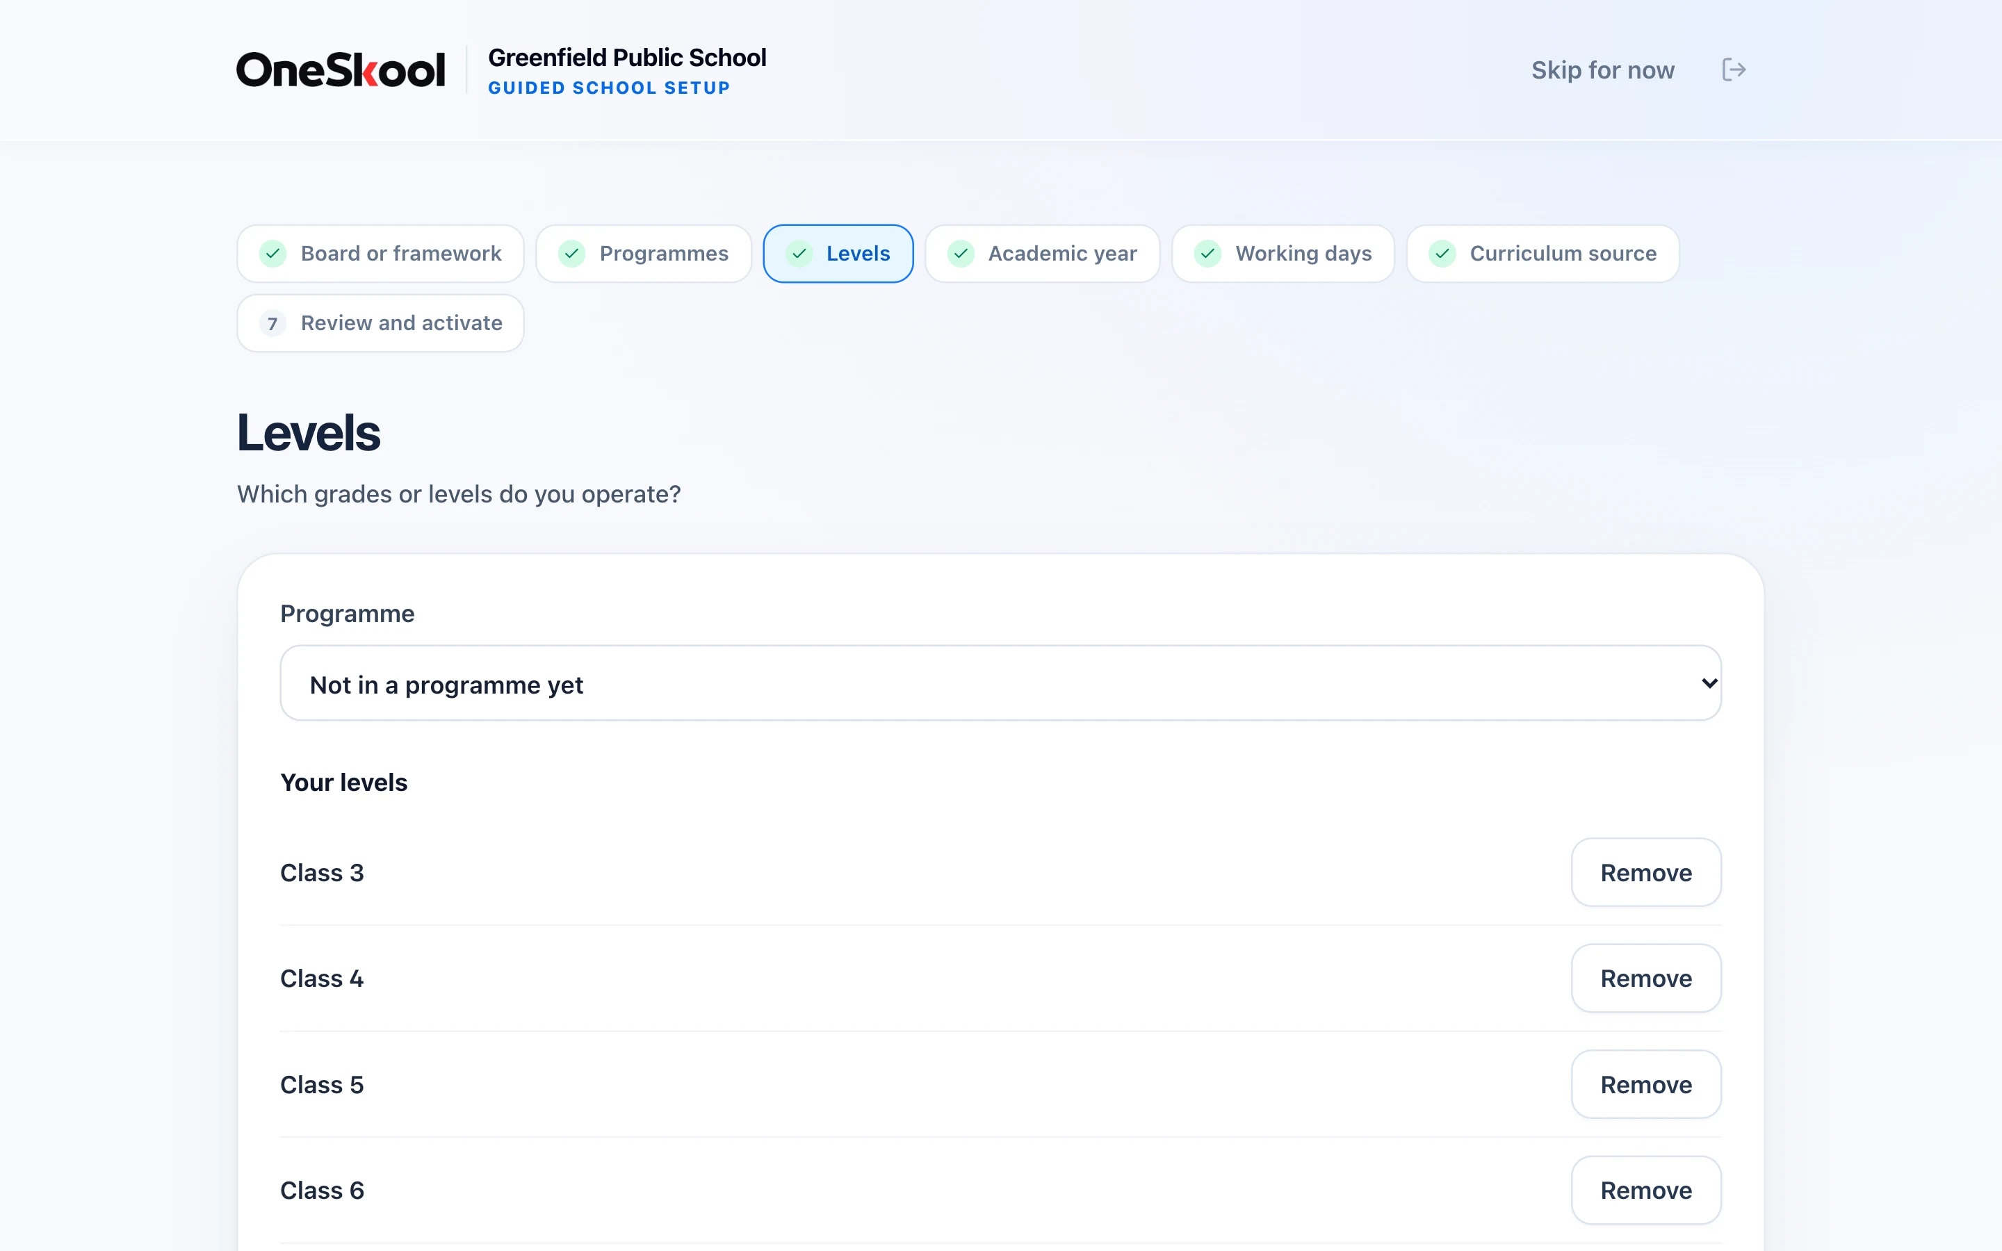The width and height of the screenshot is (2002, 1251).
Task: Click the Programme field label
Action: (348, 613)
